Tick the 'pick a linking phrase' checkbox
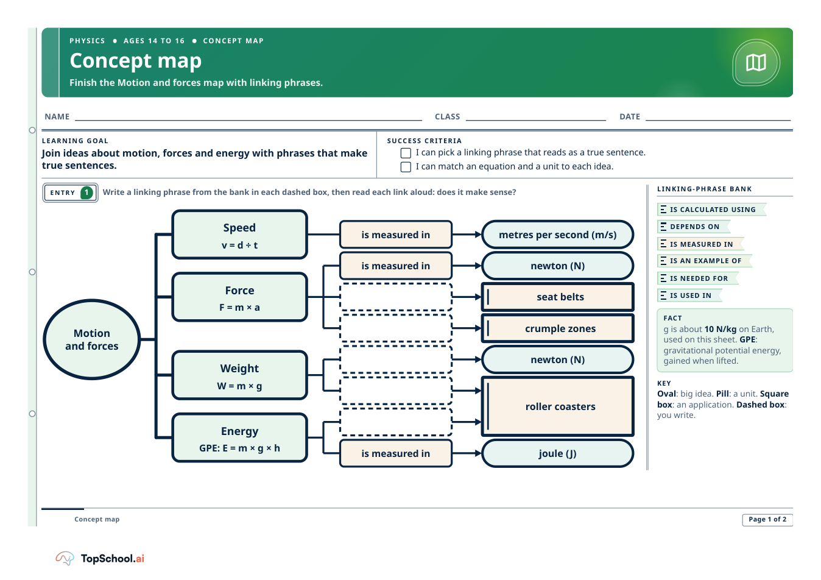The height and width of the screenshot is (580, 821). (x=406, y=153)
